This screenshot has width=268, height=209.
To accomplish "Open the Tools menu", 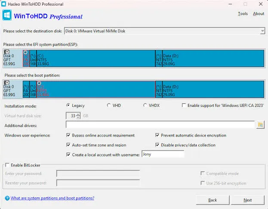I will [243, 14].
